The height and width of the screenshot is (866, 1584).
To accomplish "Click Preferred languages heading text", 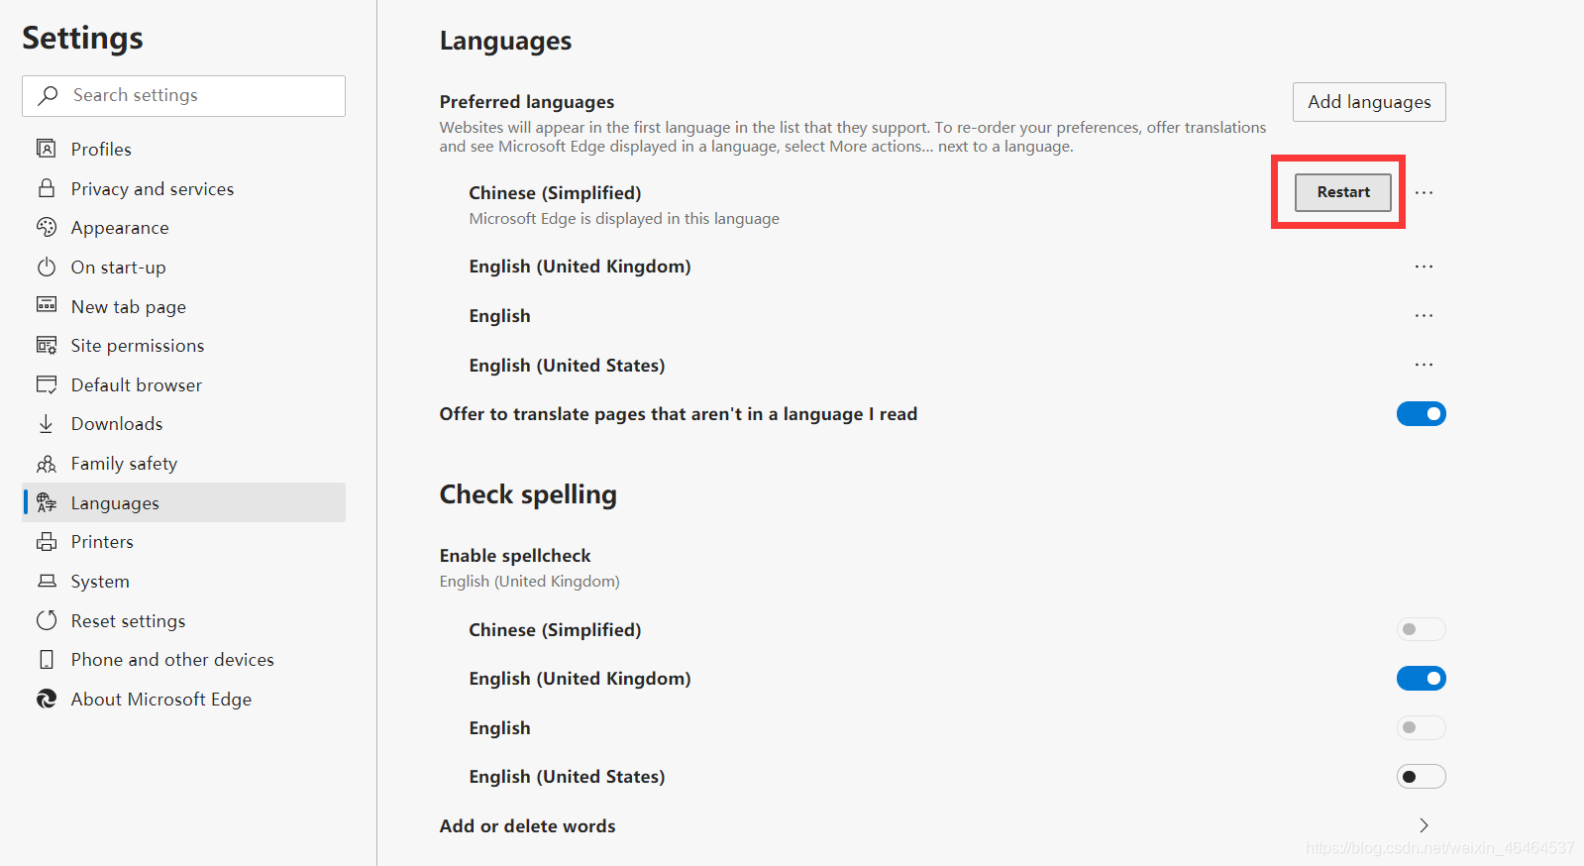I will (527, 102).
